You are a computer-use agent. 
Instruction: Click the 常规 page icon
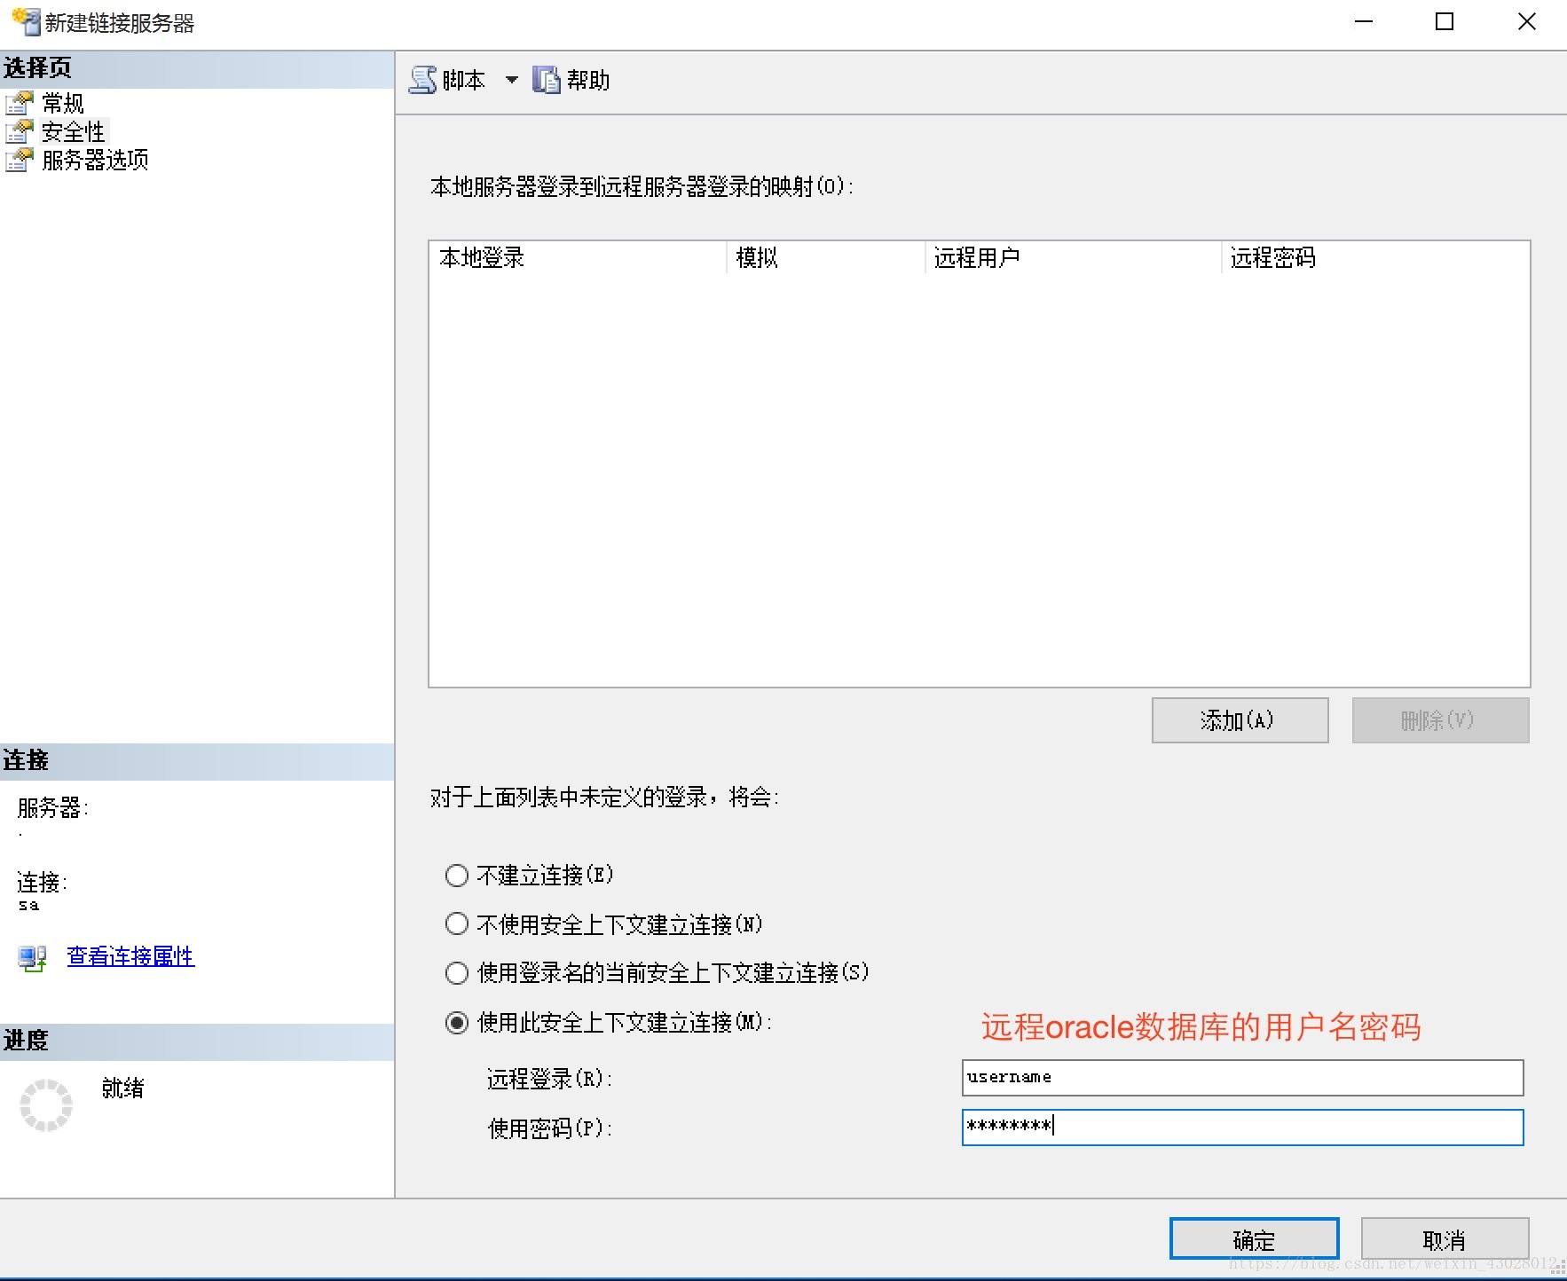click(x=20, y=104)
